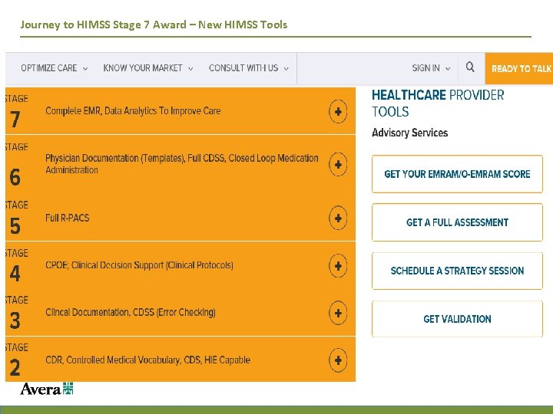This screenshot has height=414, width=553.
Task: Click the Stage 3 number label
Action: [15, 320]
